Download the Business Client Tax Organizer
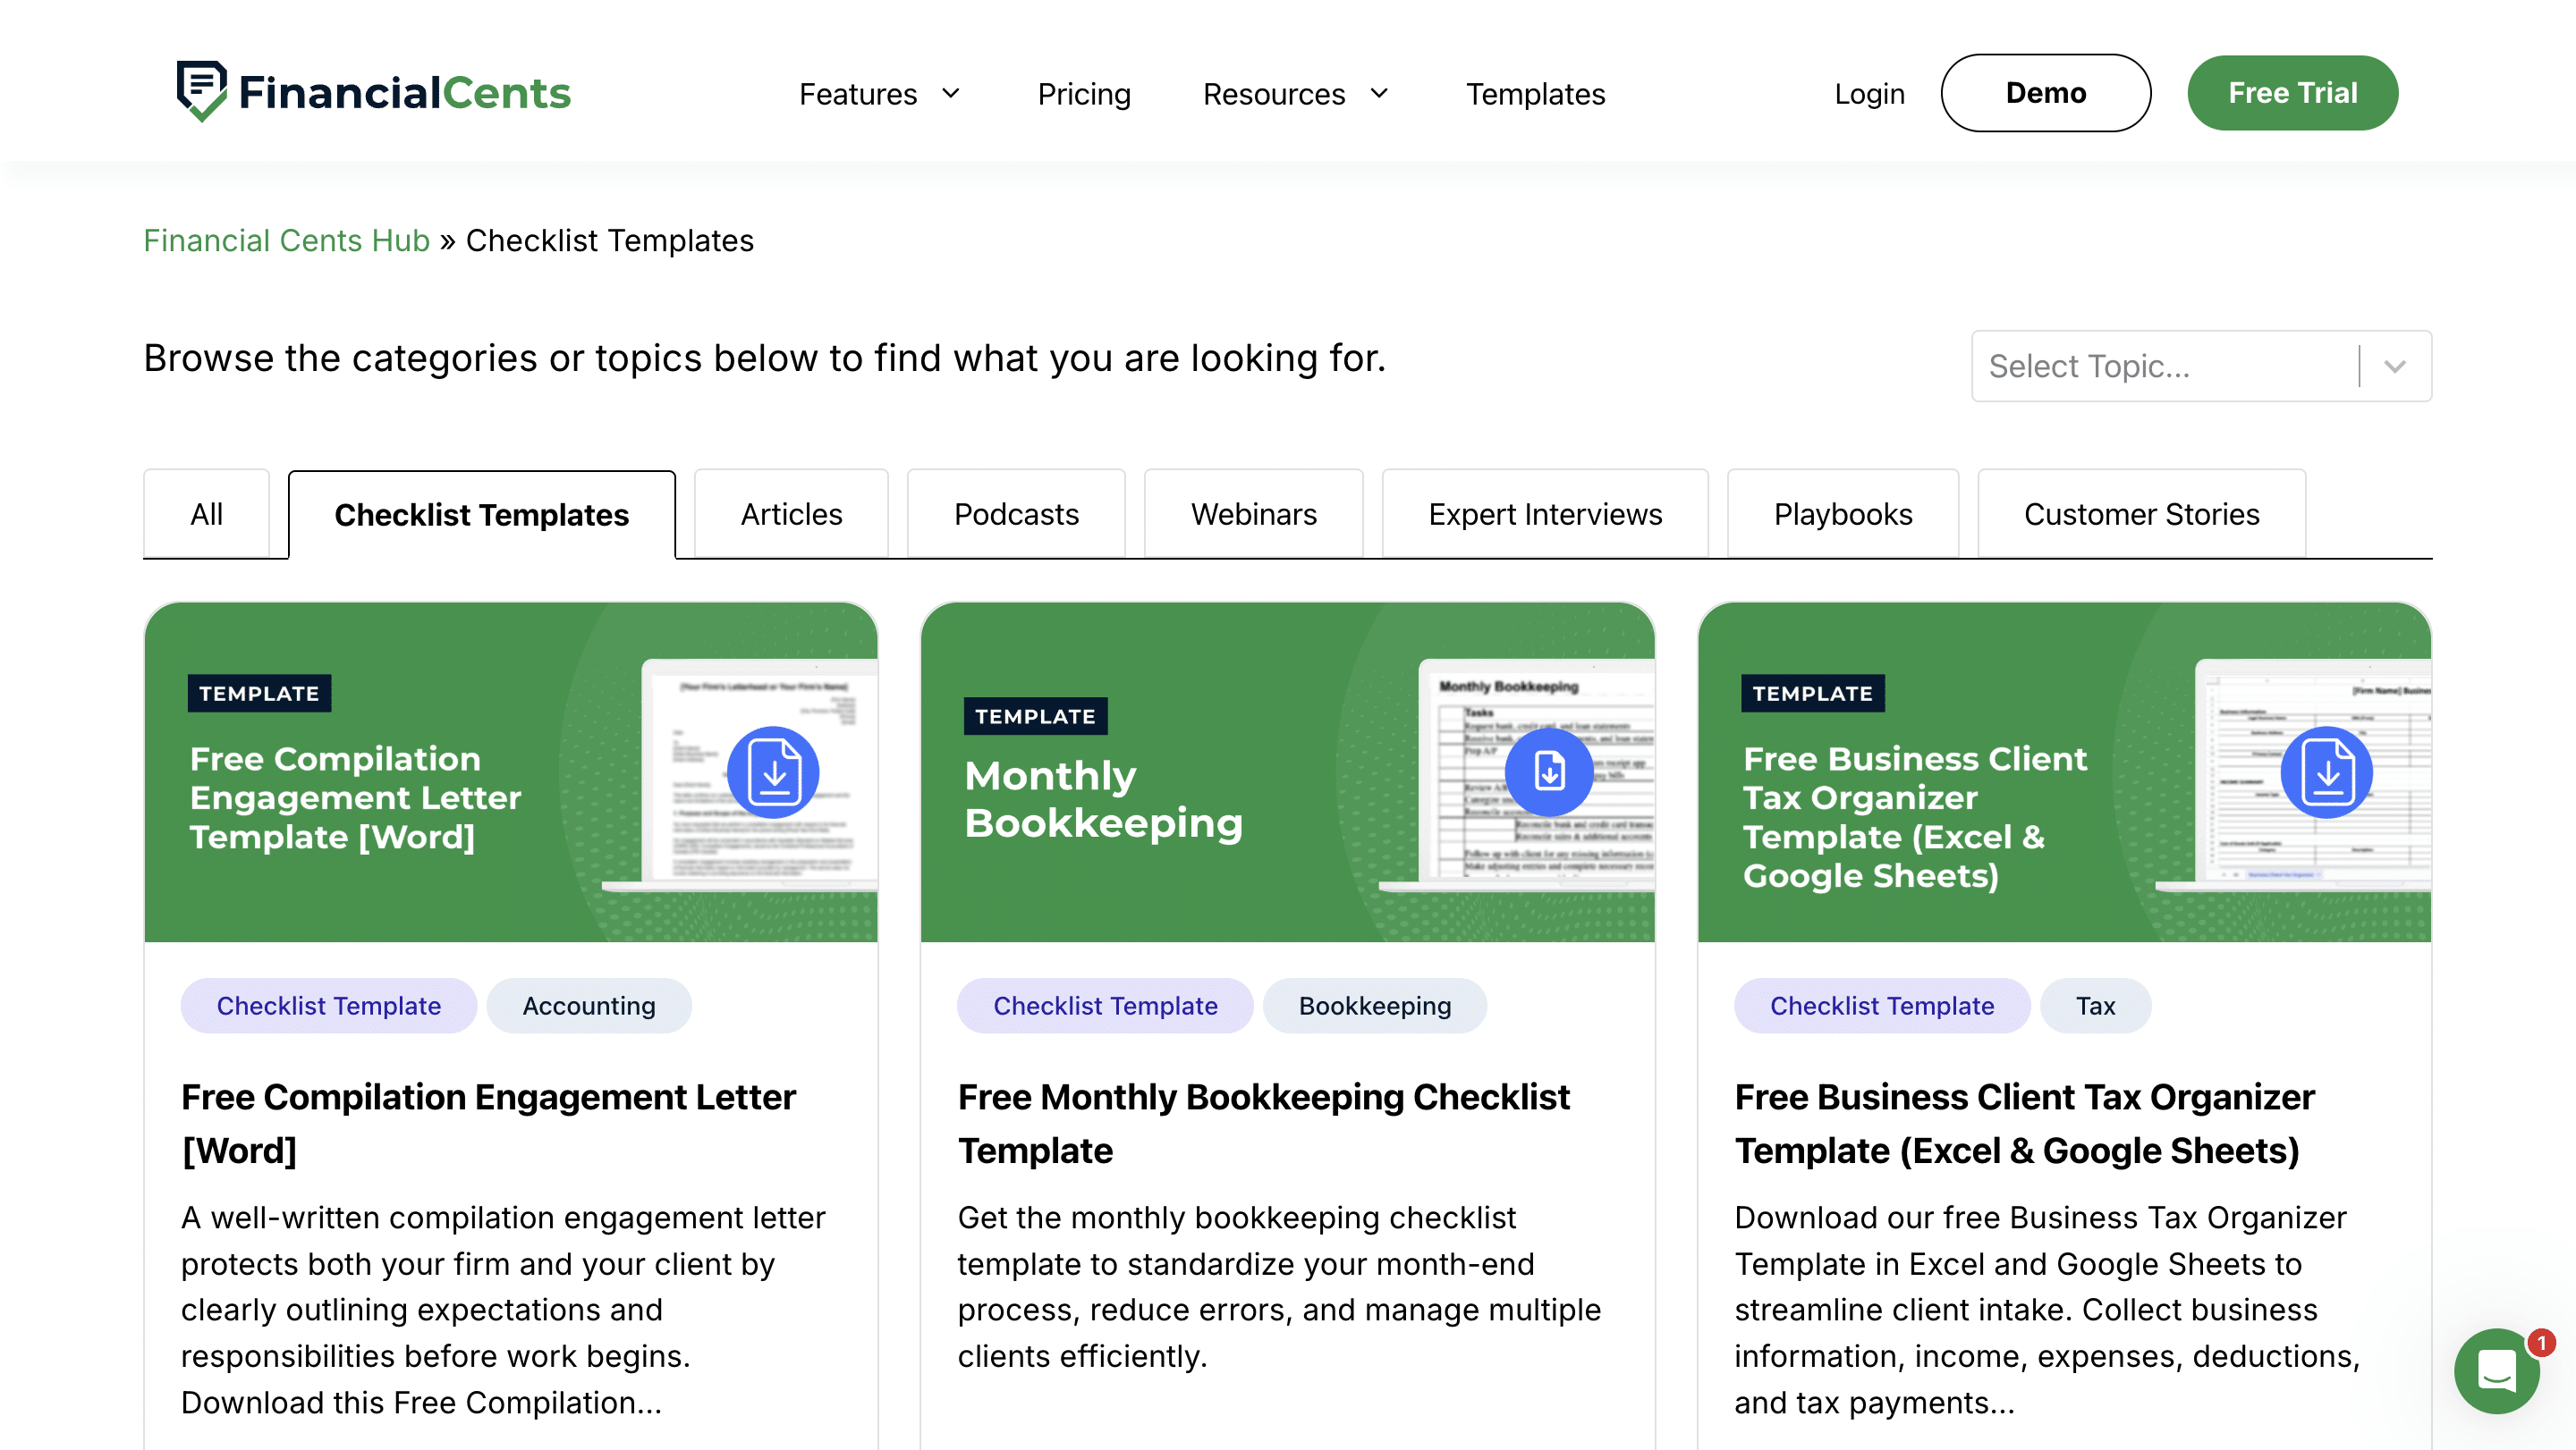This screenshot has height=1450, width=2576. [x=2326, y=771]
